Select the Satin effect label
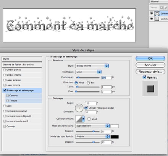The width and height of the screenshot is (168, 156). point(9,106)
